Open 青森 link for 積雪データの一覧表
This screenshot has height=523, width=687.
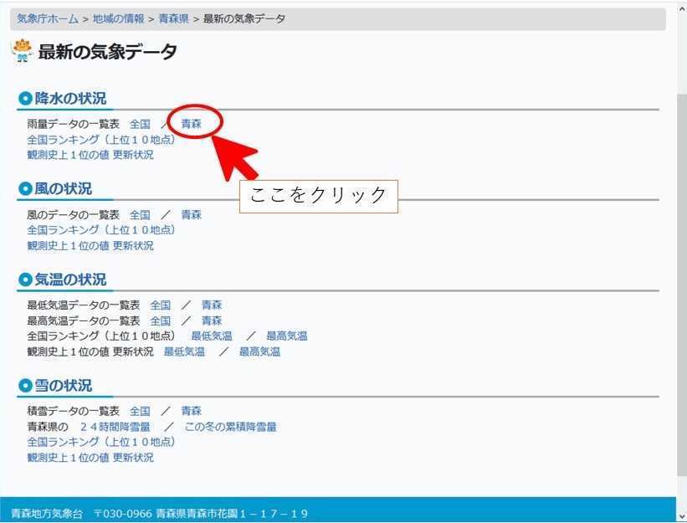192,411
